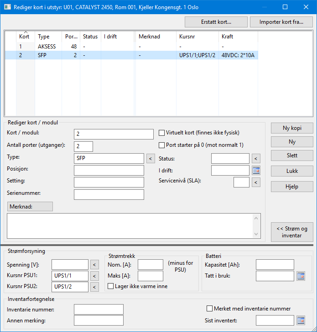Focus the Spenning [V] field

point(70,265)
